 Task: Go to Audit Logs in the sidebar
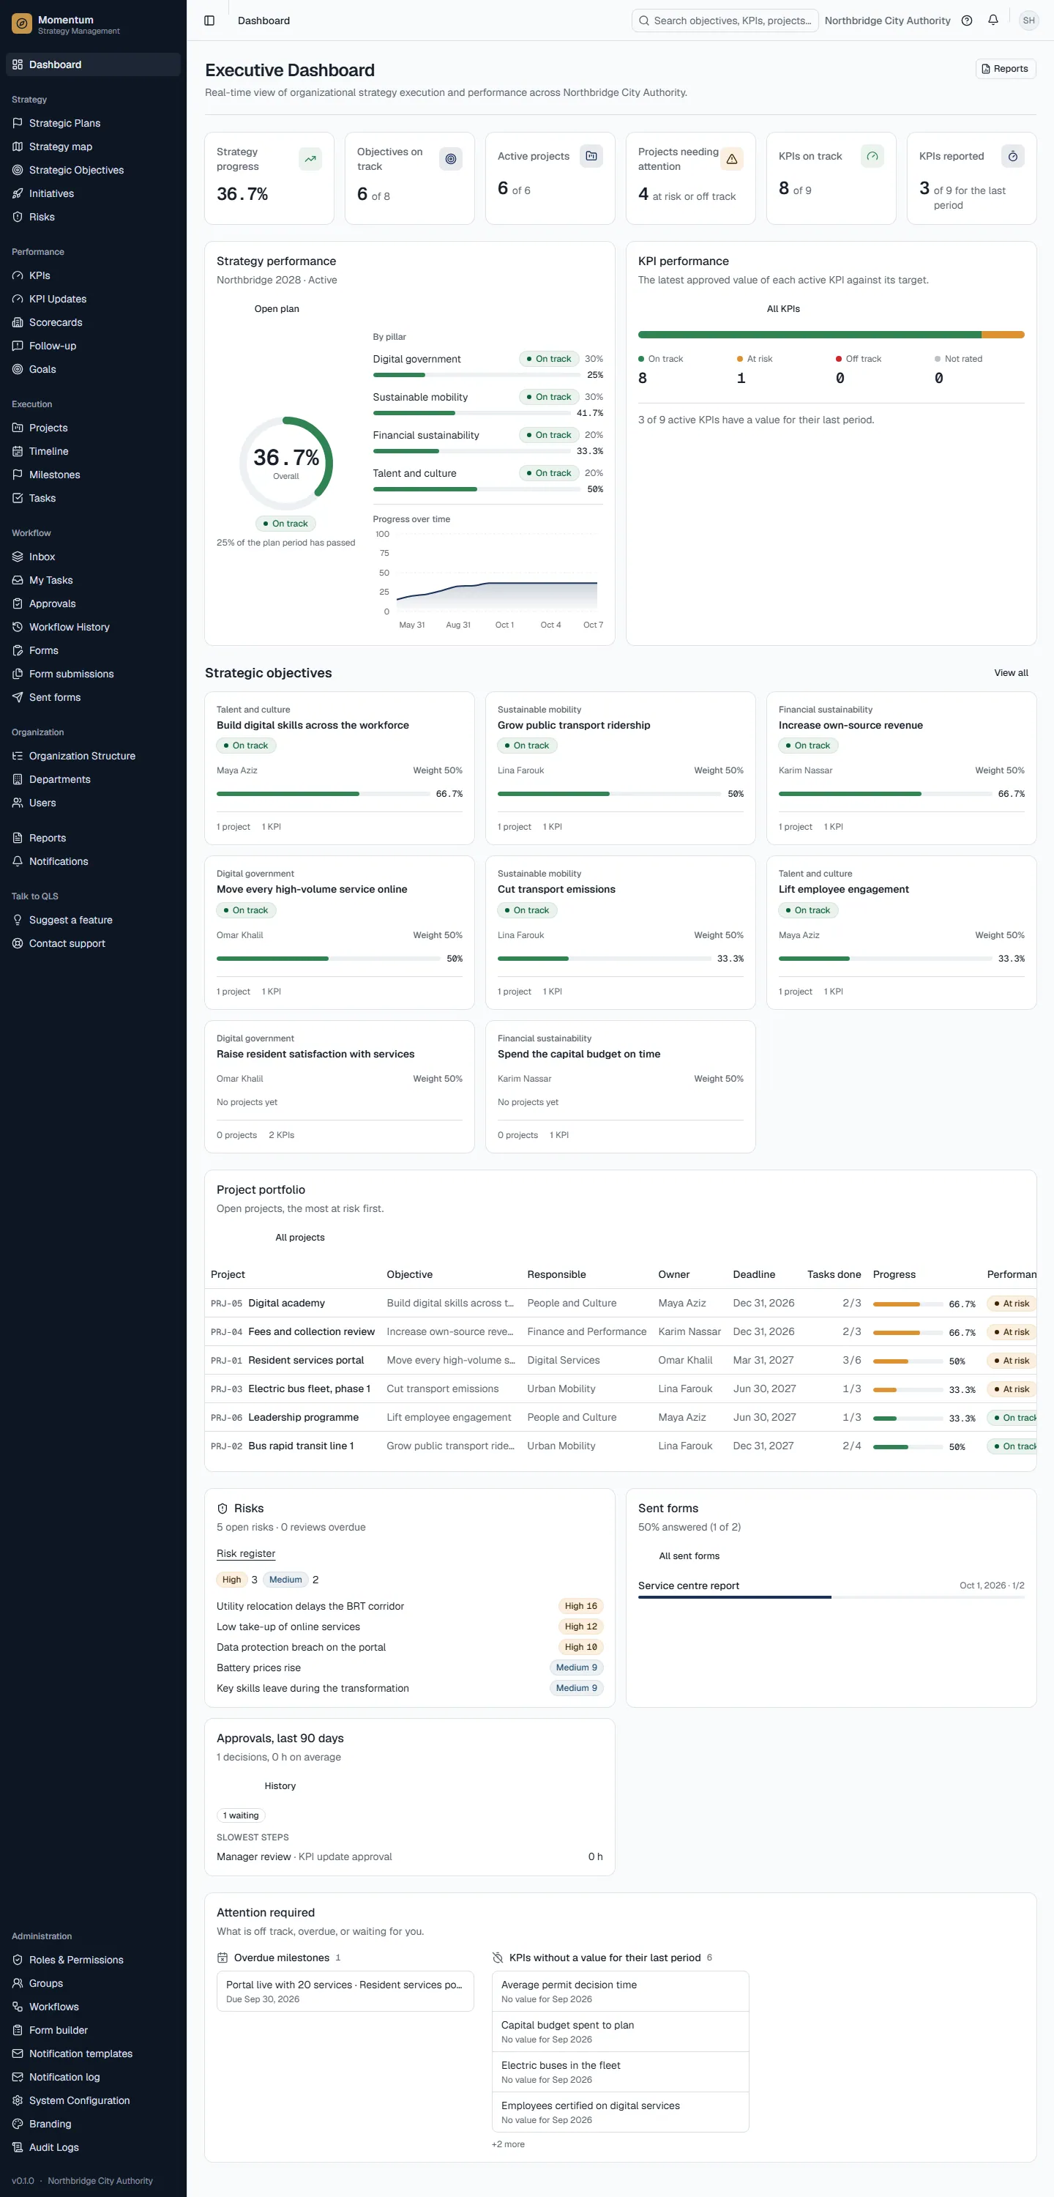pyautogui.click(x=93, y=2146)
